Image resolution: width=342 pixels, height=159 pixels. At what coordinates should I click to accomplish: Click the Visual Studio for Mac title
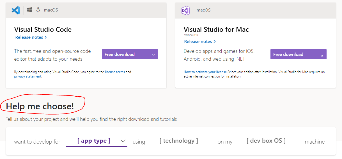[216, 29]
